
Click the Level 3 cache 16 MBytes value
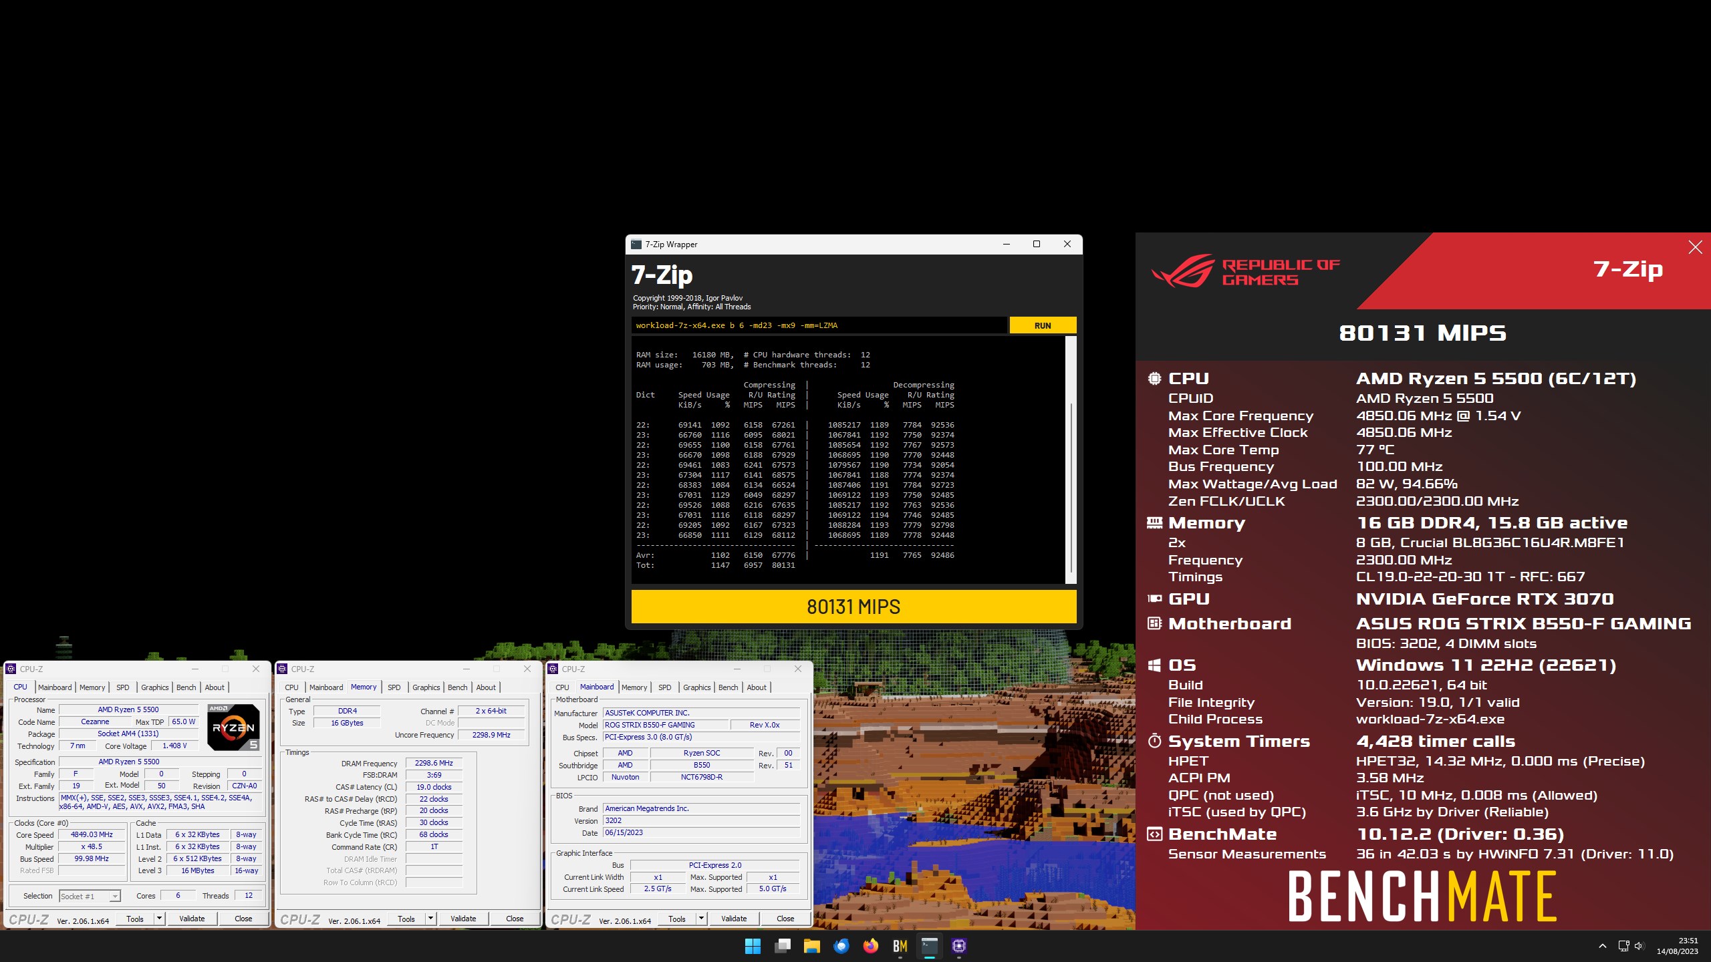199,871
